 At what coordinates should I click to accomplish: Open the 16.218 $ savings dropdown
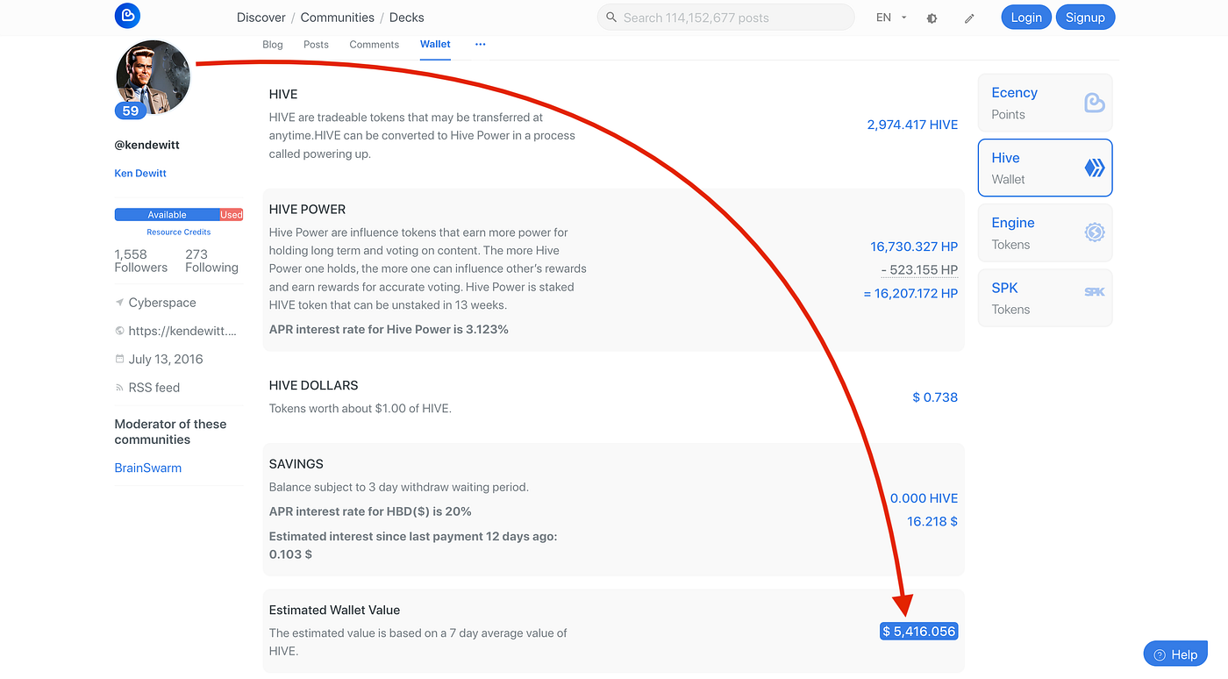tap(932, 521)
